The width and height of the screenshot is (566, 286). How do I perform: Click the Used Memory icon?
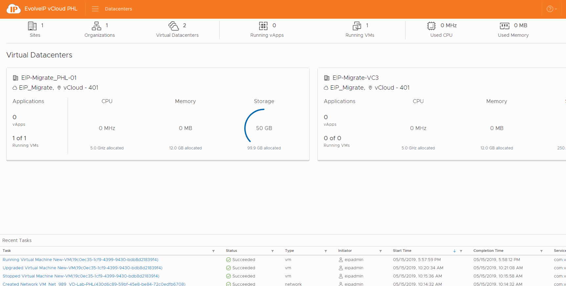[504, 26]
